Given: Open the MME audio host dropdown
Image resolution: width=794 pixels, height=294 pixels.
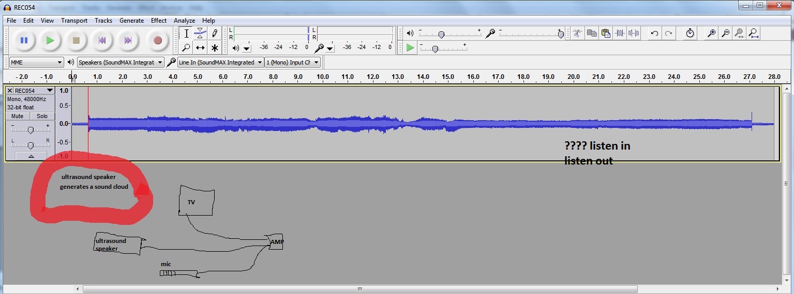Looking at the screenshot, I should (x=36, y=62).
